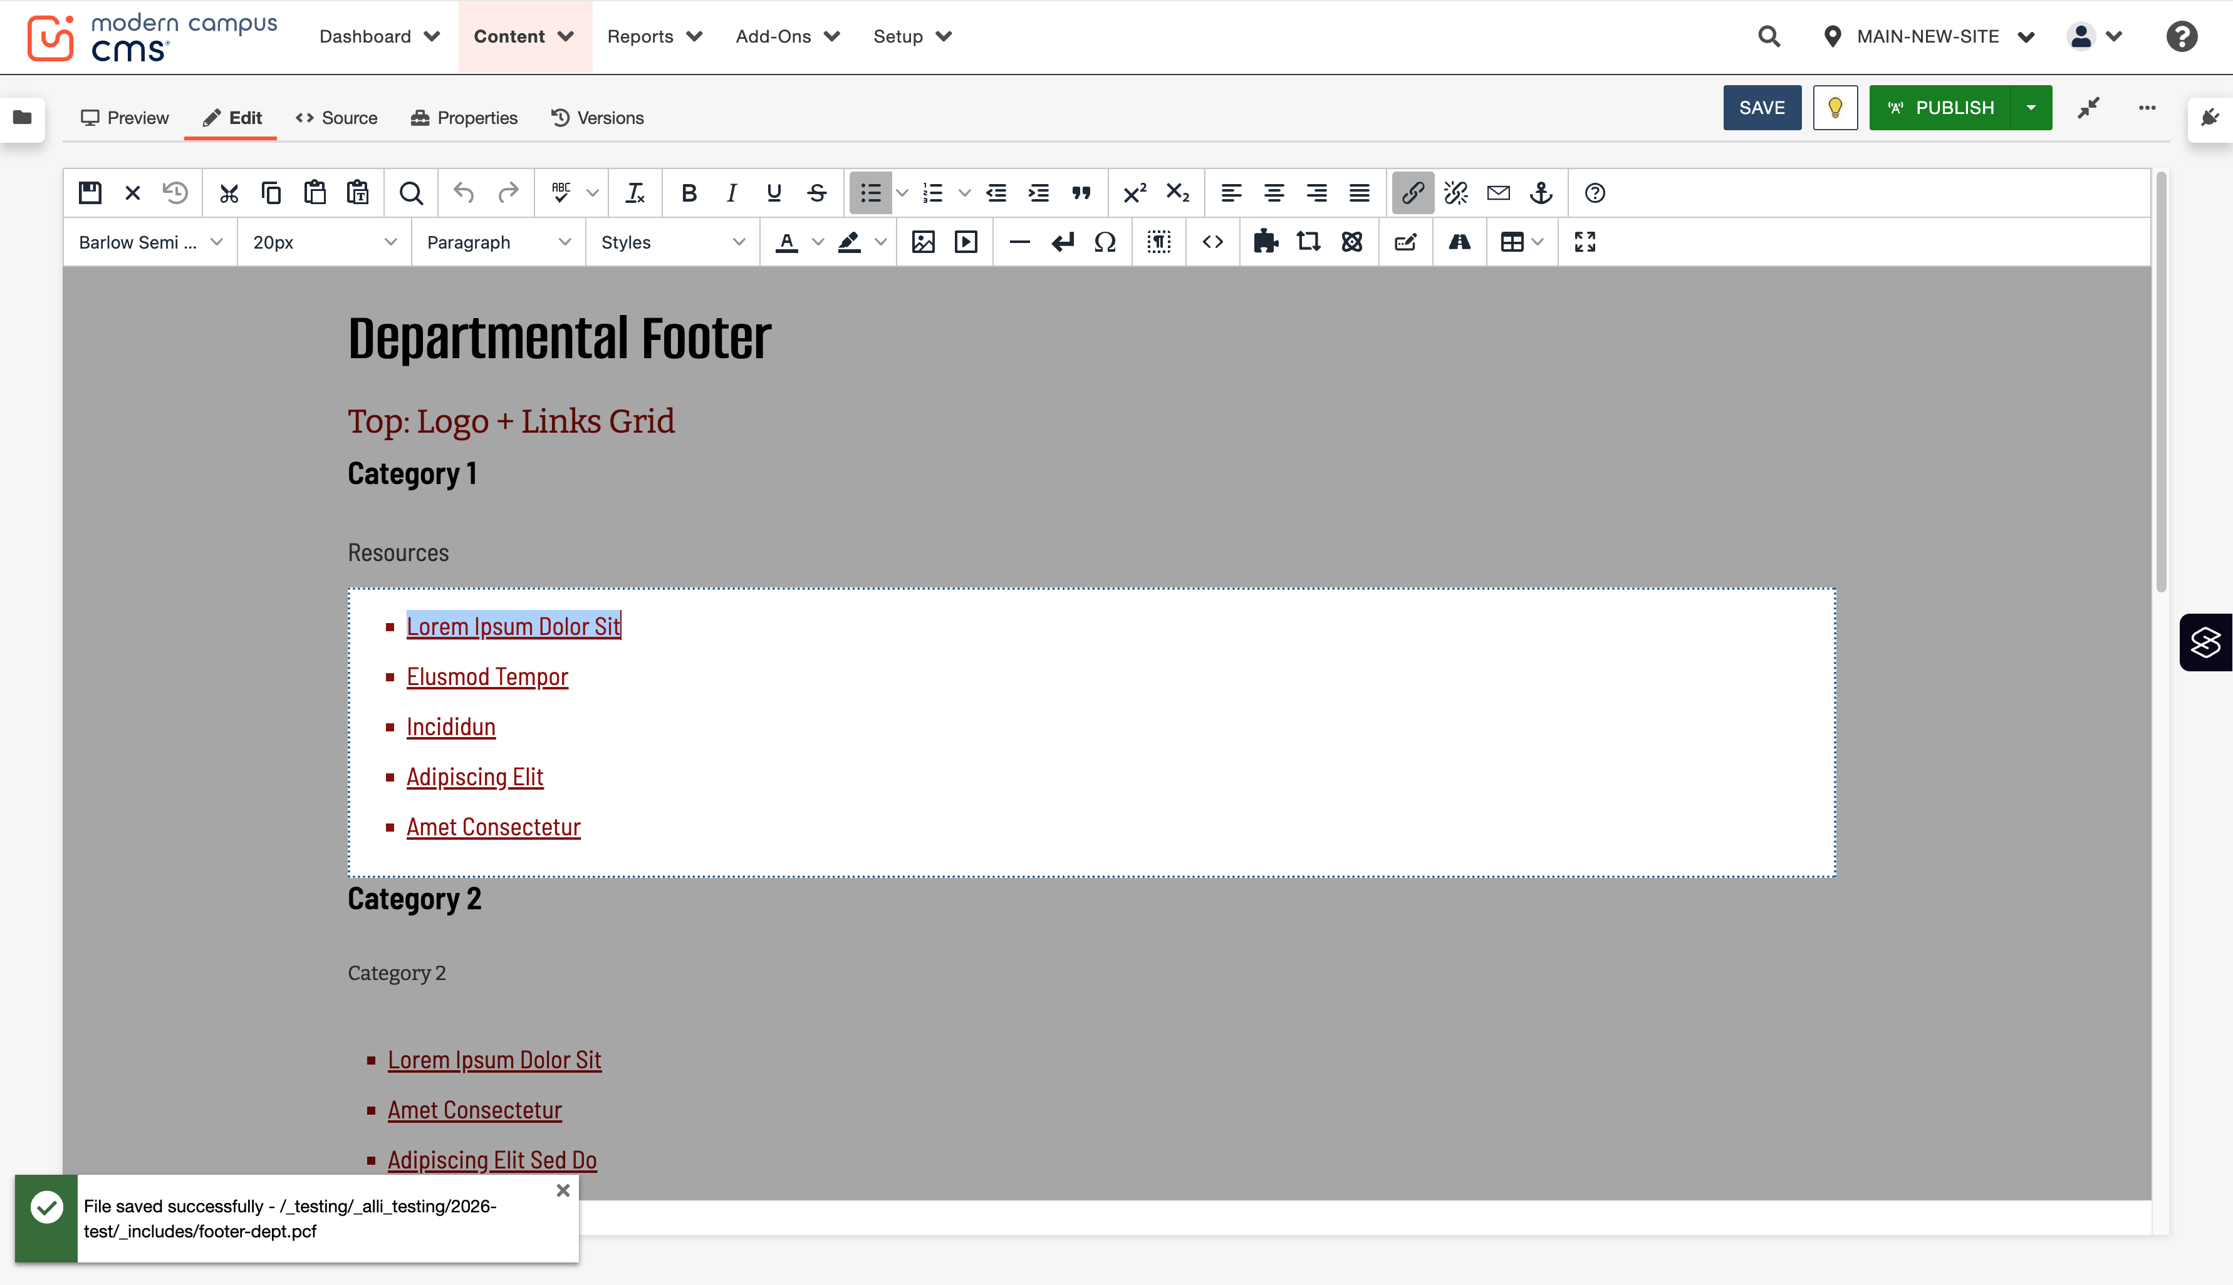The height and width of the screenshot is (1285, 2233).
Task: Open the text color picker arrow
Action: pyautogui.click(x=818, y=242)
